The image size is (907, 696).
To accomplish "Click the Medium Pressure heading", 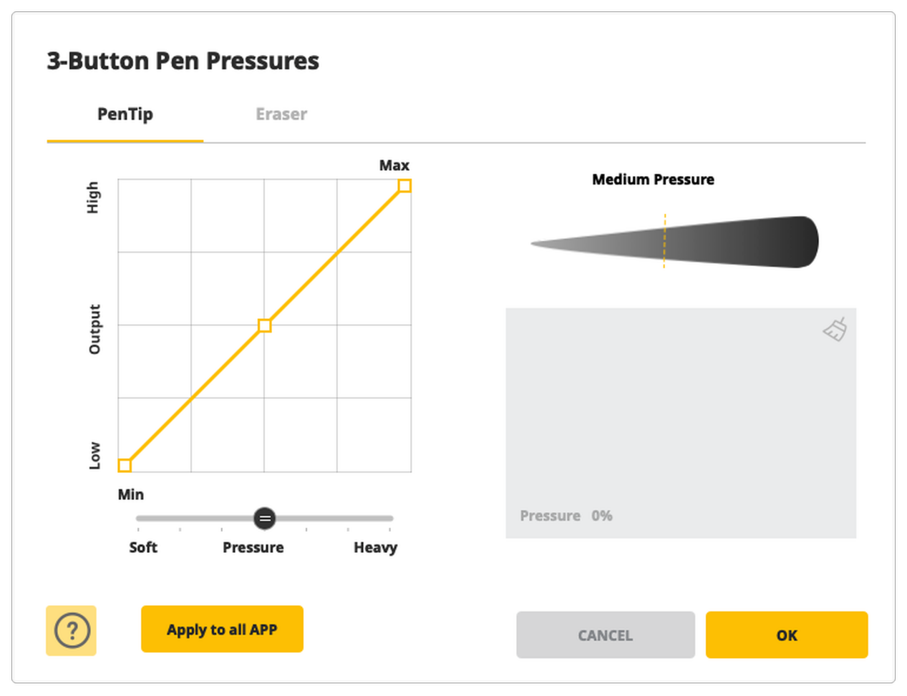I will pyautogui.click(x=653, y=180).
